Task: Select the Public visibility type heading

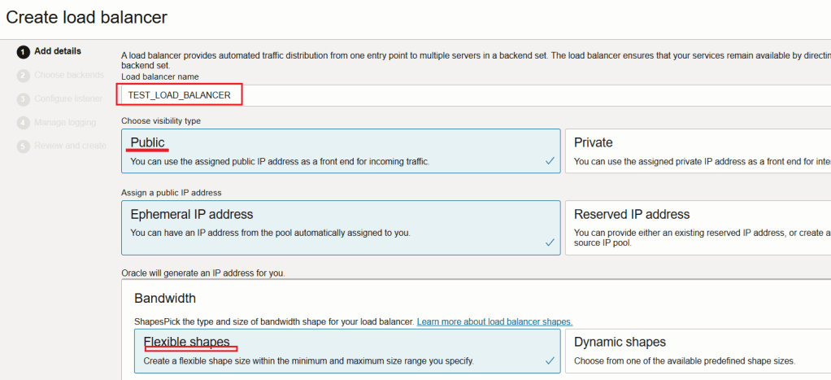Action: click(x=148, y=142)
